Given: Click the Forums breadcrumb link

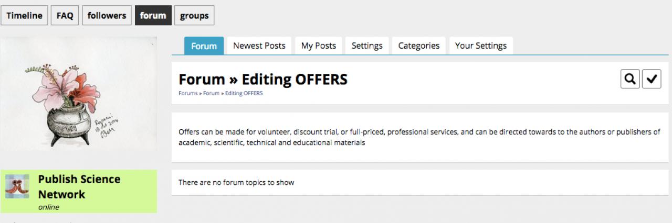Looking at the screenshot, I should [x=187, y=93].
